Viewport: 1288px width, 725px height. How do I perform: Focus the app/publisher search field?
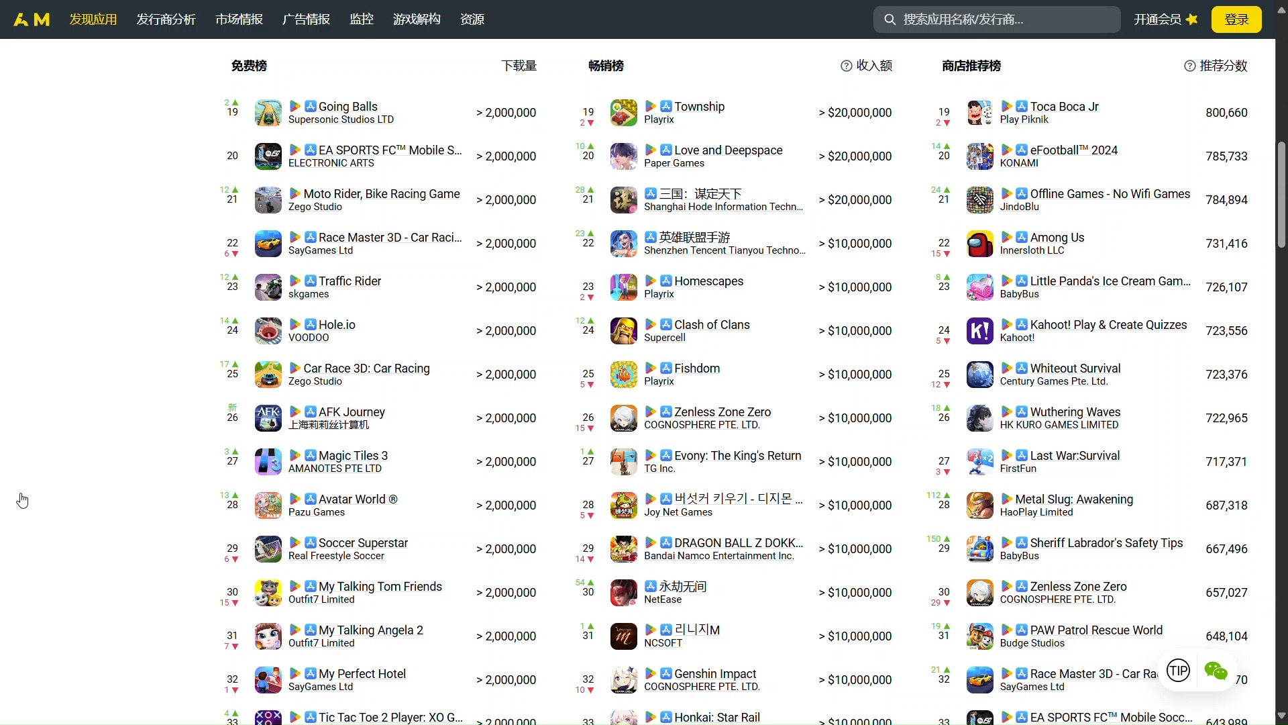[997, 19]
